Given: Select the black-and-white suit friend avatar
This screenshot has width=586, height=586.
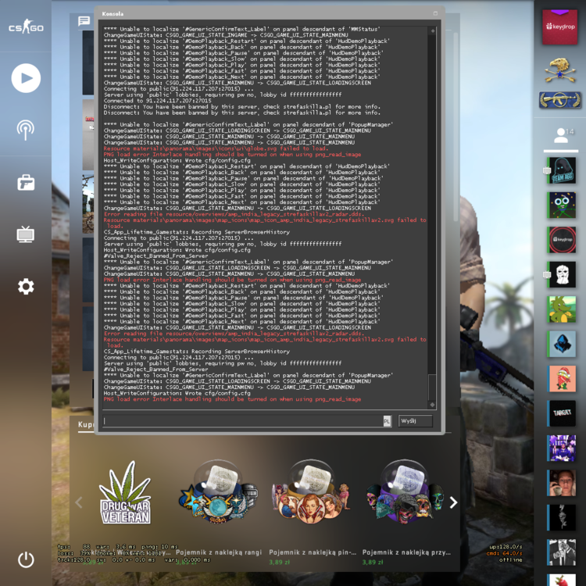Looking at the screenshot, I should pyautogui.click(x=561, y=552).
